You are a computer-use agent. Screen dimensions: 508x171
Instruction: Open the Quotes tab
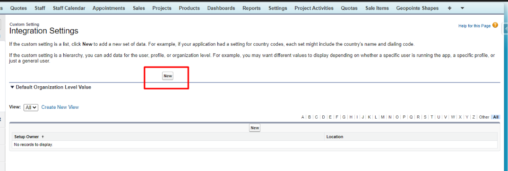click(18, 8)
